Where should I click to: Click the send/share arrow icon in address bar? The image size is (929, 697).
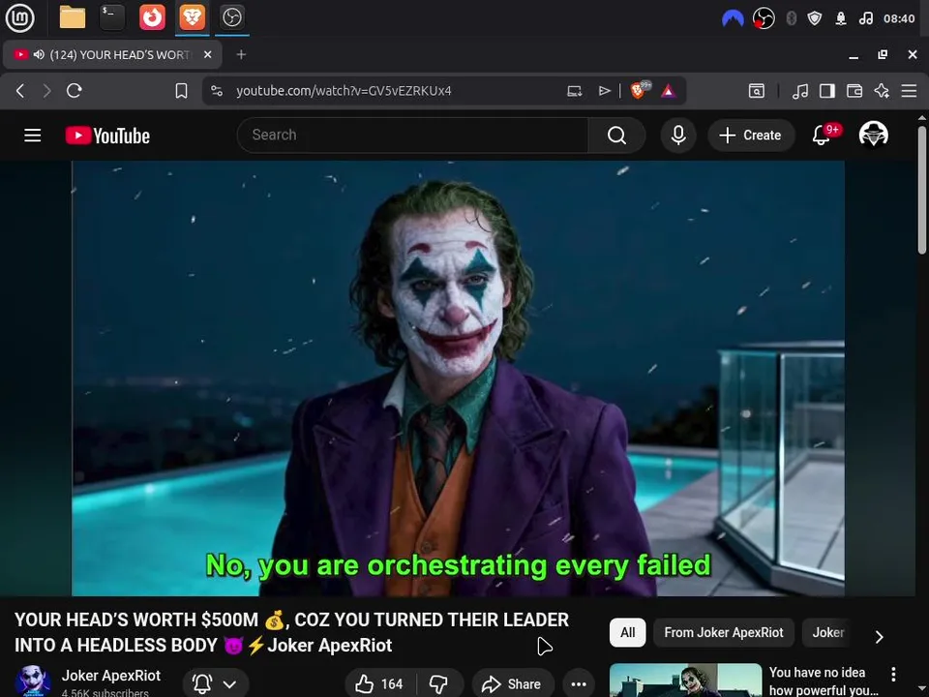coord(604,91)
